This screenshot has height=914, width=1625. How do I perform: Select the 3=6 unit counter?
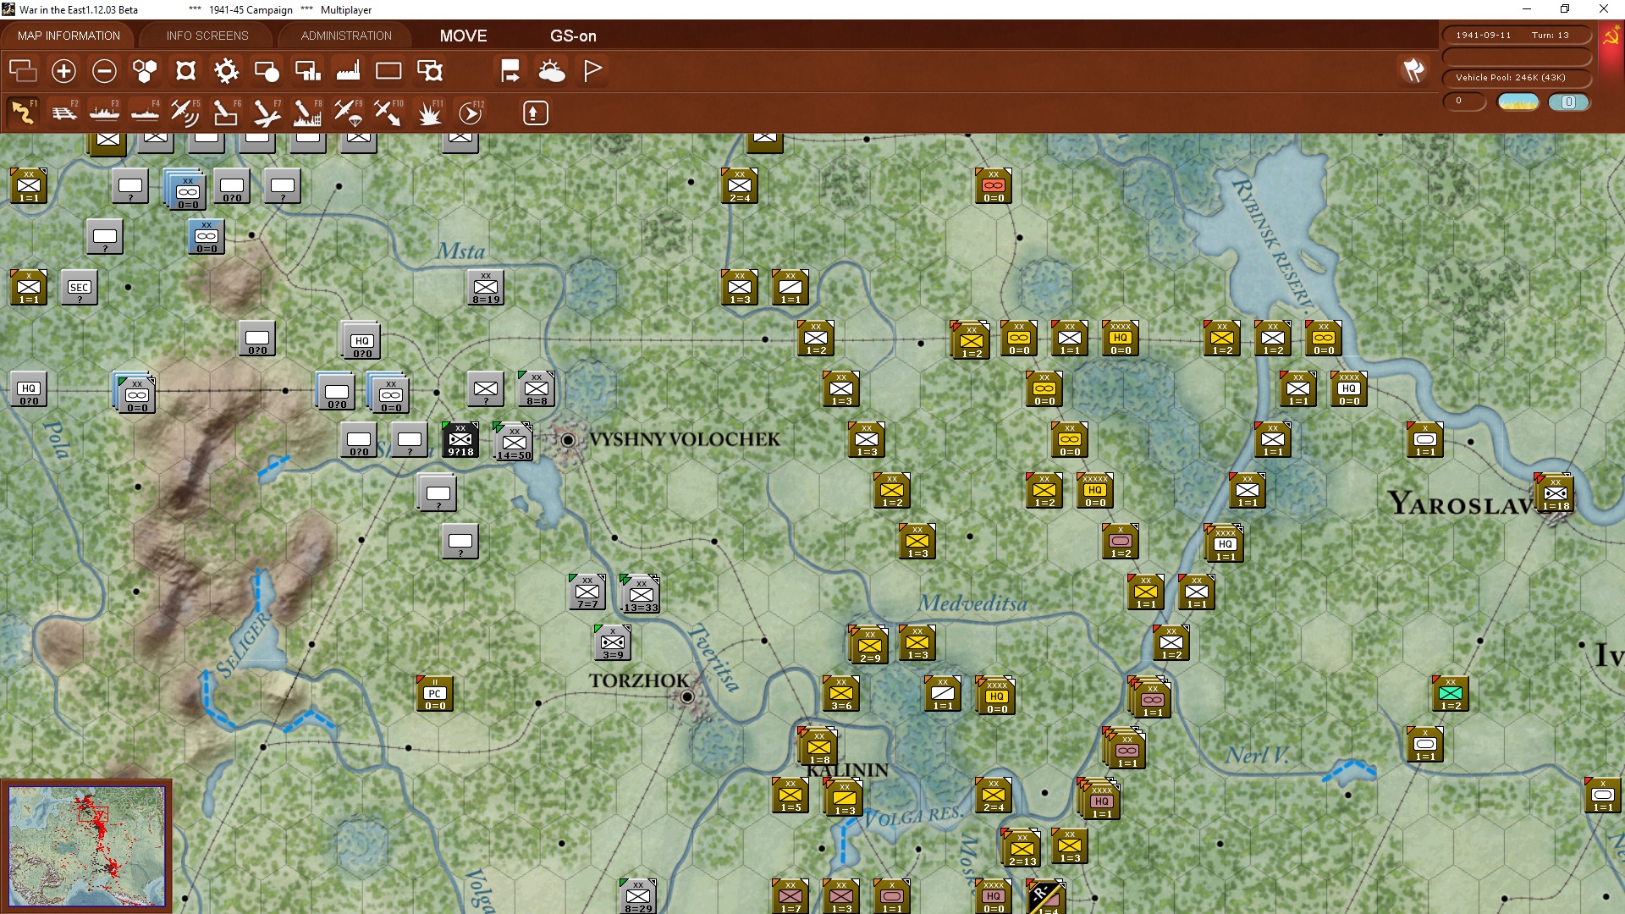[841, 694]
